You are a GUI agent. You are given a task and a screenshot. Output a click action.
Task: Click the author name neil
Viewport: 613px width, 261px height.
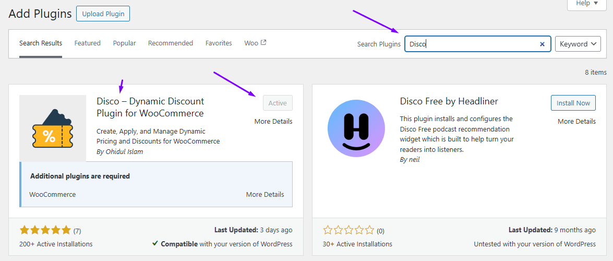coord(414,160)
